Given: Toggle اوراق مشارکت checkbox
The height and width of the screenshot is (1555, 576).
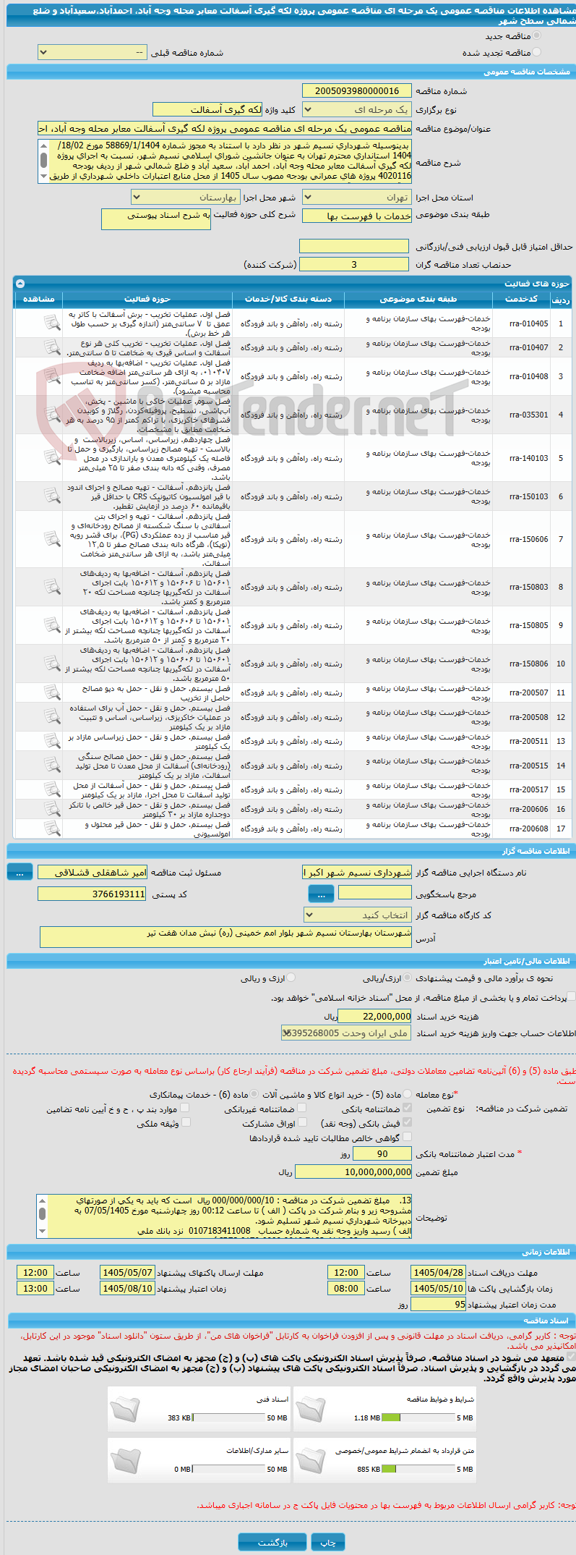Looking at the screenshot, I should pyautogui.click(x=302, y=1122).
